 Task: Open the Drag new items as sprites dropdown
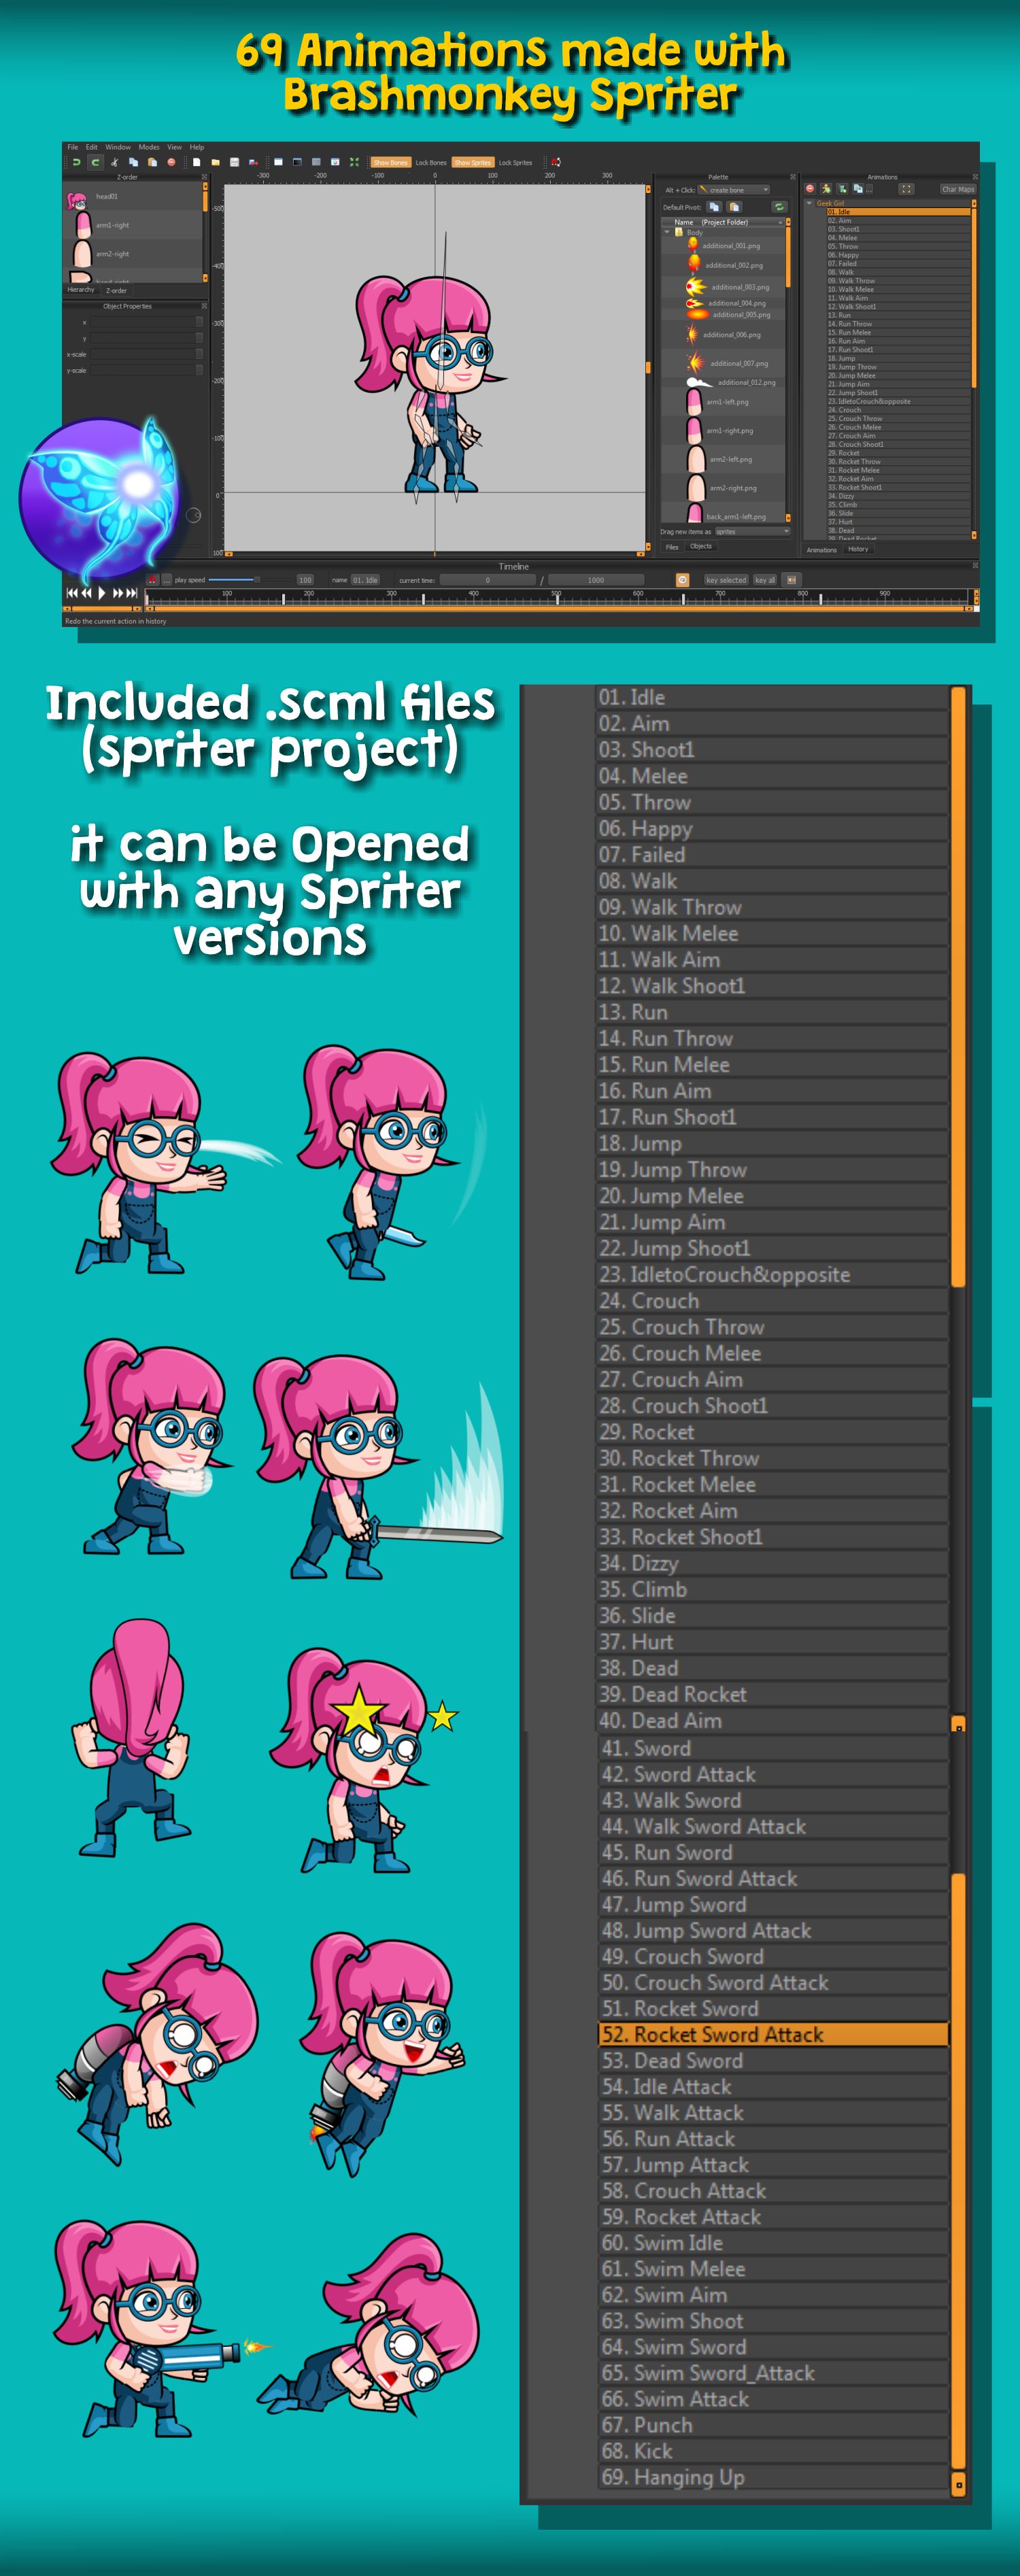(x=752, y=531)
